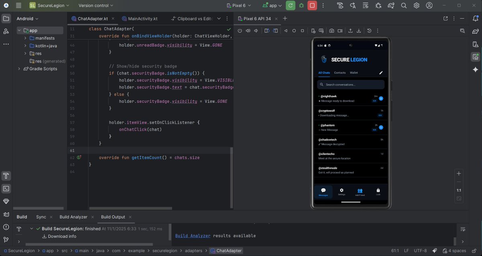Click the Build Analyzer results link

193,236
